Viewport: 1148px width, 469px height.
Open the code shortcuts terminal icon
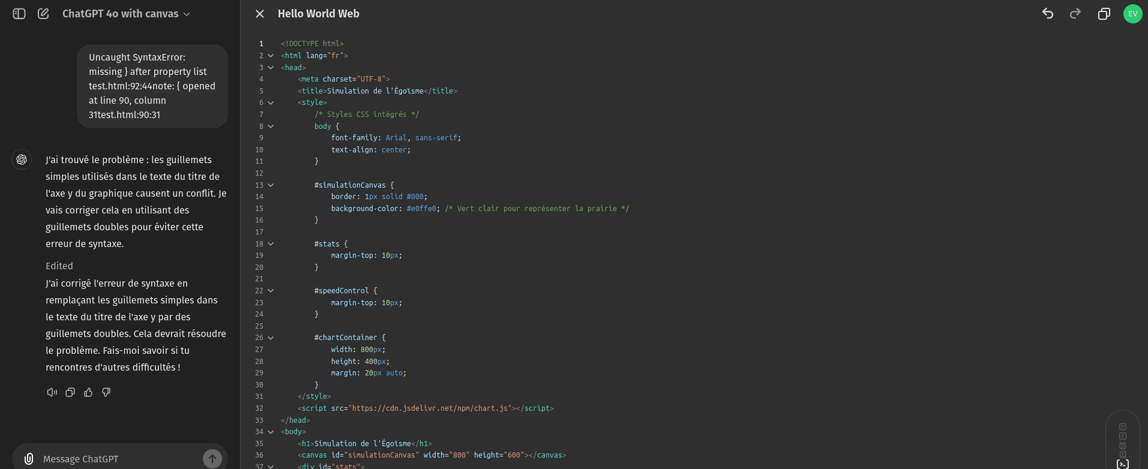(x=1123, y=464)
